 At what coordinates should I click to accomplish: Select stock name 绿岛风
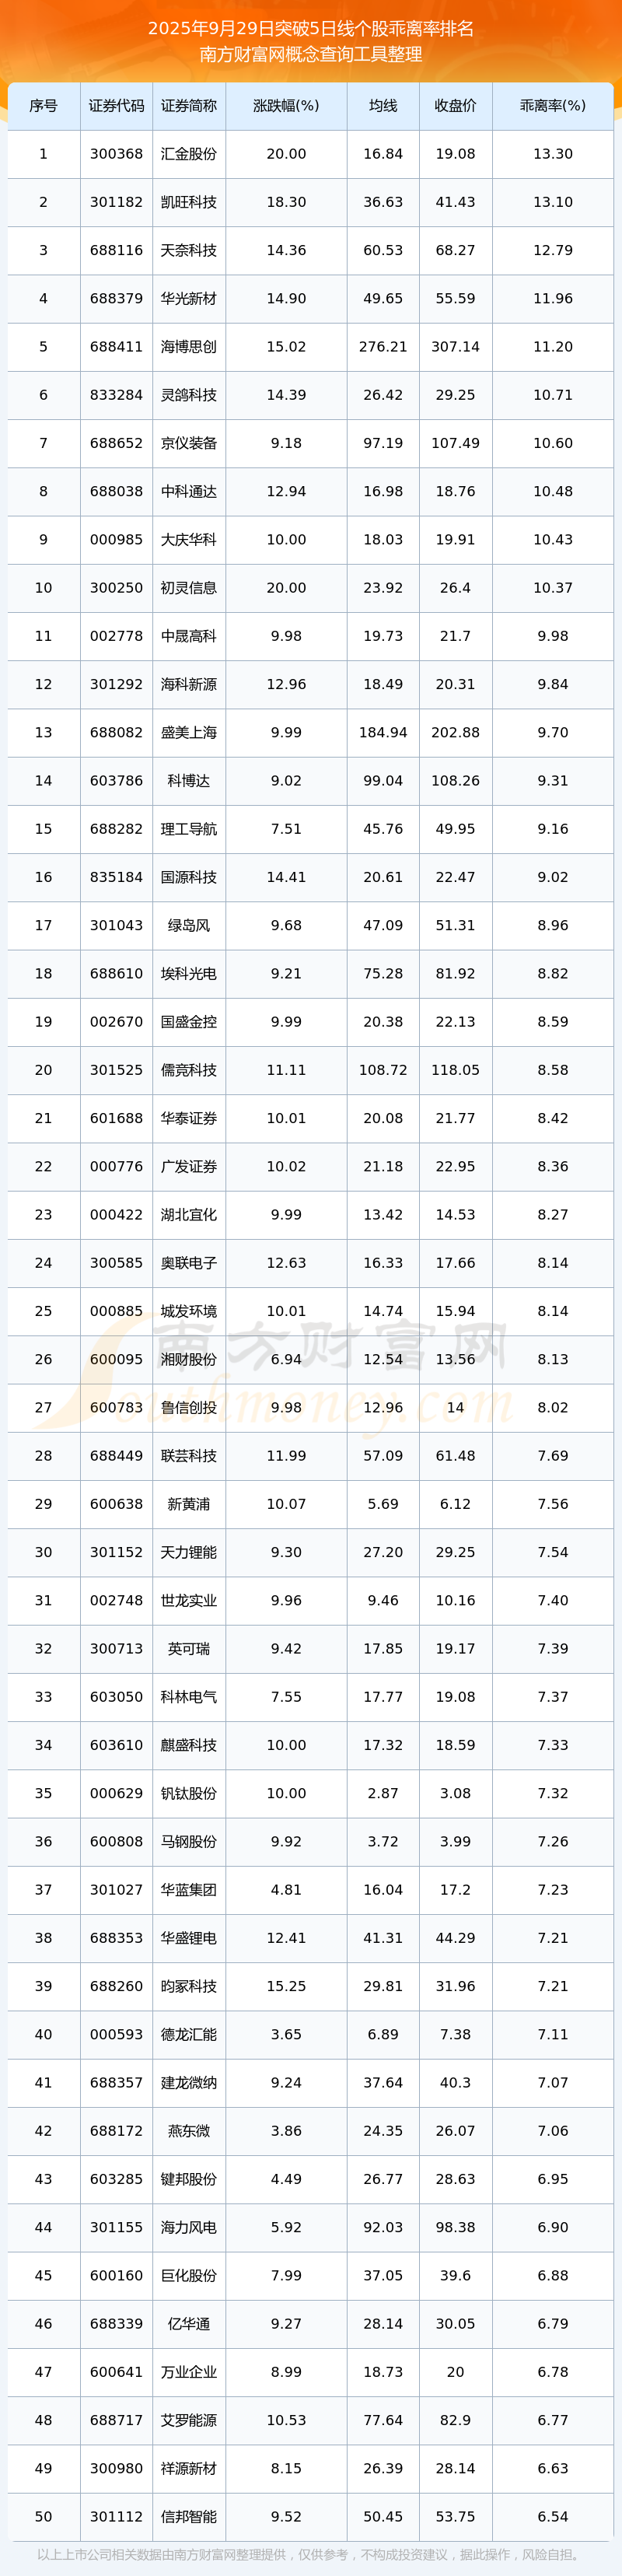click(x=189, y=926)
